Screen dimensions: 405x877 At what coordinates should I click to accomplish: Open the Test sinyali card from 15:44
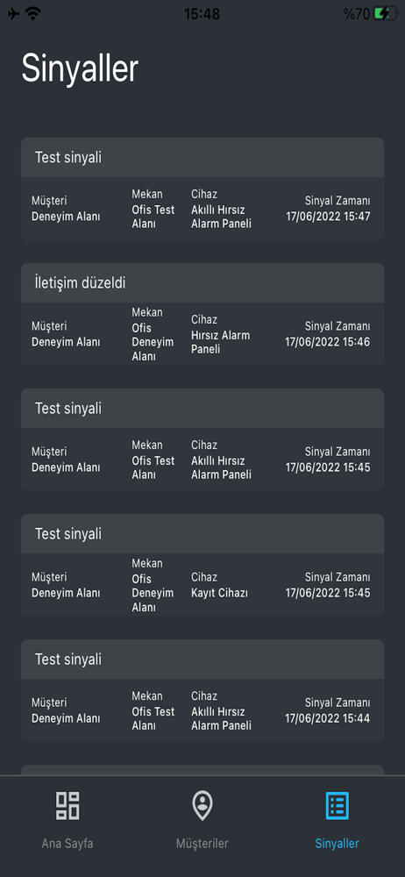point(202,691)
